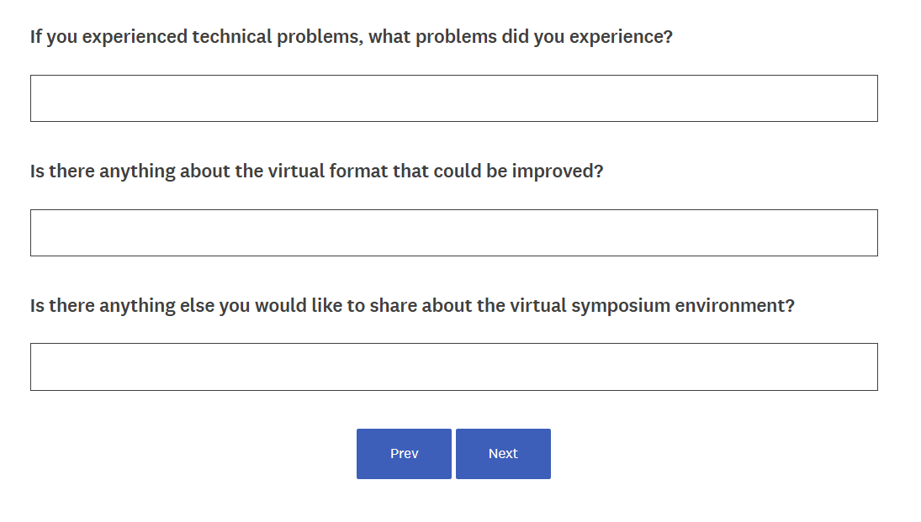The width and height of the screenshot is (921, 522).
Task: Go to the next survey page
Action: click(503, 454)
